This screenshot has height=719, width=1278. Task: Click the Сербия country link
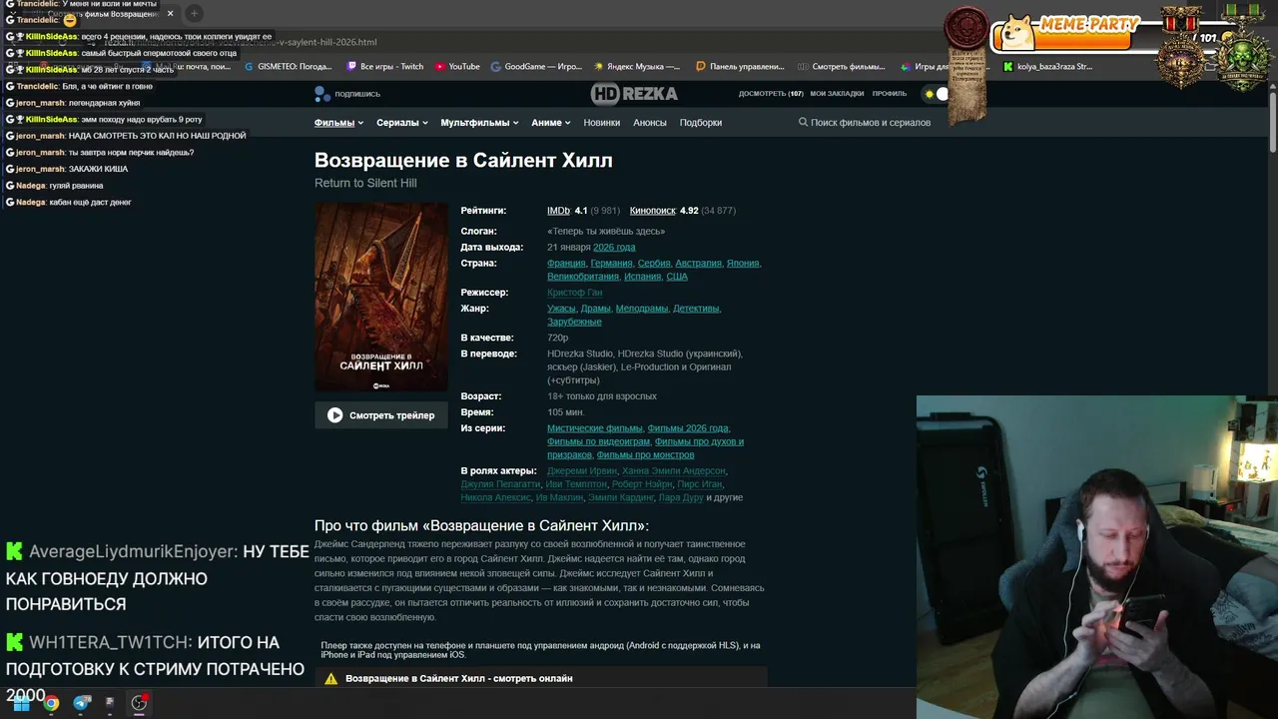tap(654, 264)
